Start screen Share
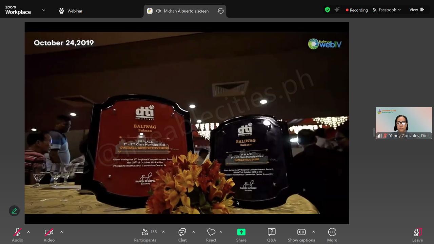 click(241, 235)
